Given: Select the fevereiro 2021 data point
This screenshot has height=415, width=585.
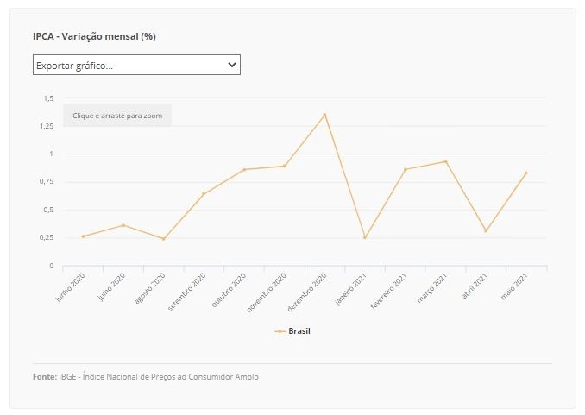Looking at the screenshot, I should coord(406,169).
